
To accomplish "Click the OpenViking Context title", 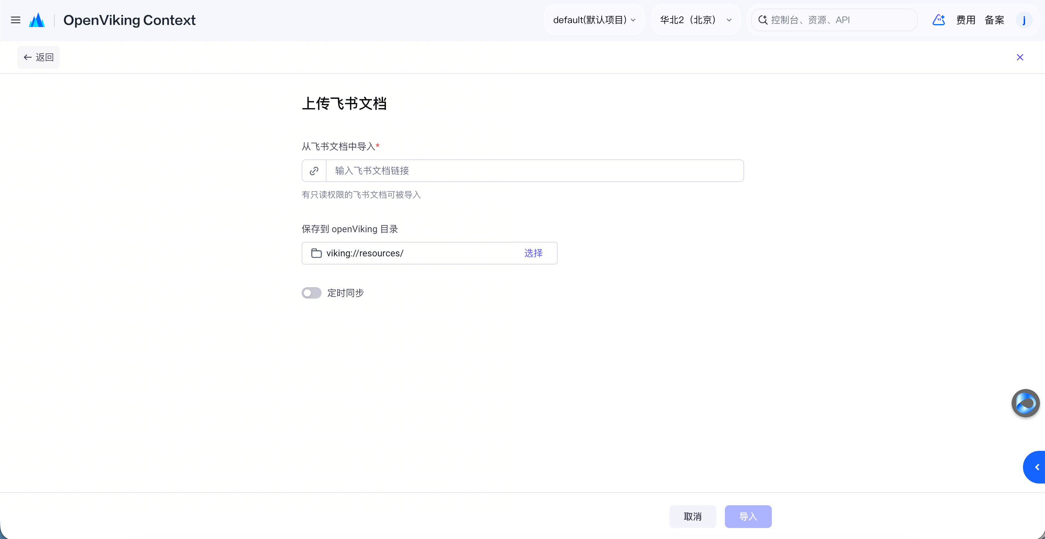I will pos(129,20).
